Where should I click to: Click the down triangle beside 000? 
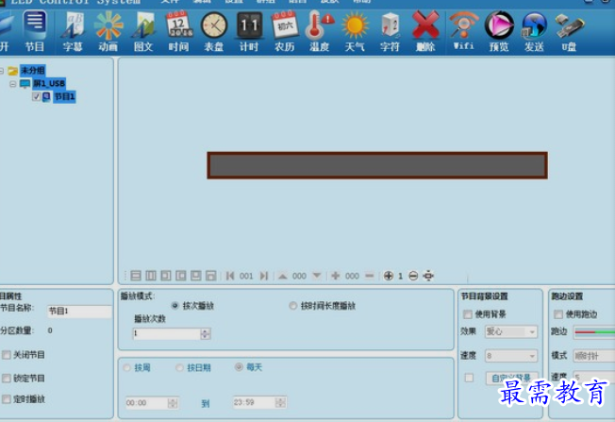(x=317, y=276)
